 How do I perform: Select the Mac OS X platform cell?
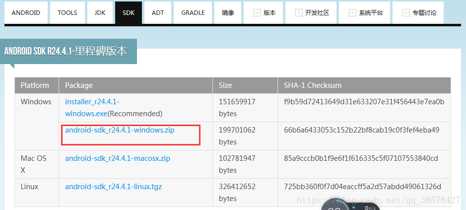point(37,164)
